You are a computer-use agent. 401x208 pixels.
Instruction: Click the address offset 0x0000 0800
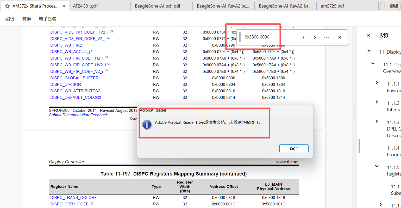(x=224, y=78)
